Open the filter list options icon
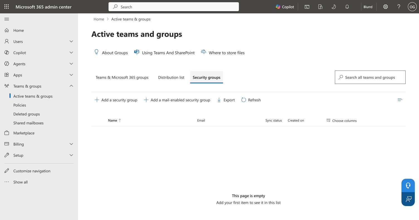The width and height of the screenshot is (419, 220). (x=400, y=100)
